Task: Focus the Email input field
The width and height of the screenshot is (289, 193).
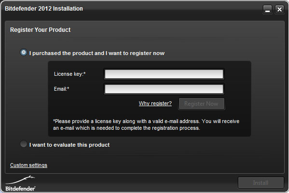Action: (x=164, y=89)
